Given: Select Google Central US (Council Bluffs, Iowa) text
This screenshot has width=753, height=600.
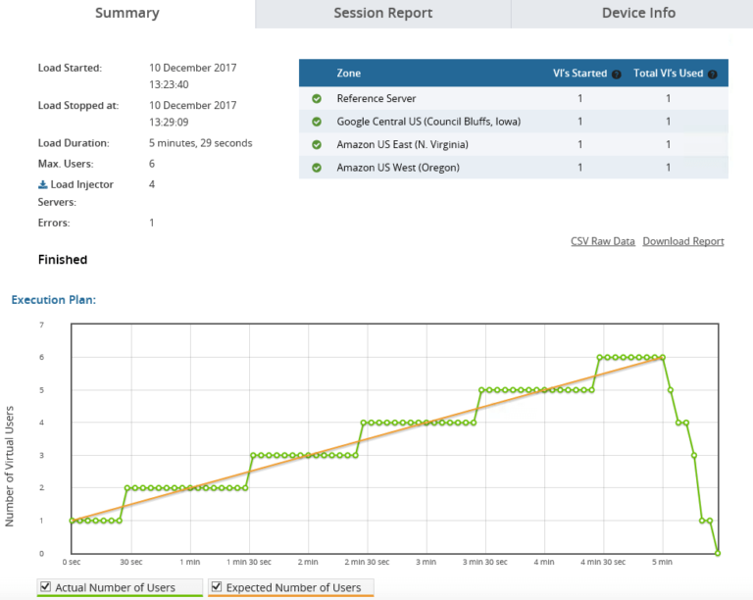Looking at the screenshot, I should (428, 122).
